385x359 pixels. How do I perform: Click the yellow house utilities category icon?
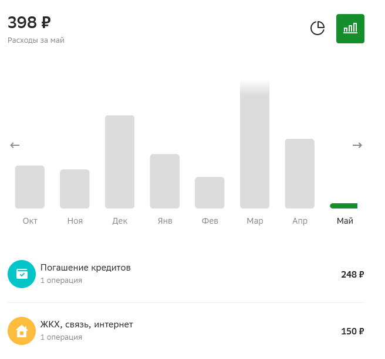(22, 331)
